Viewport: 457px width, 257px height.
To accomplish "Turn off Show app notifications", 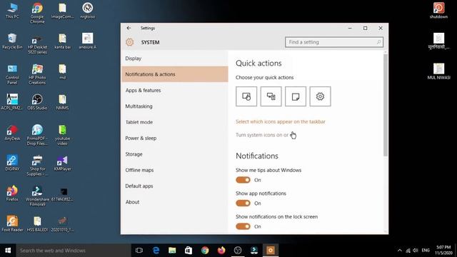I will 243,203.
